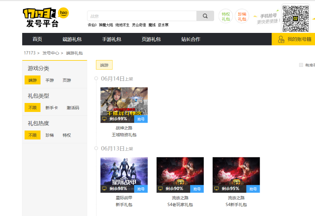315x216 pixels.
Task: Click the S4新手礼包 link
Action: click(x=236, y=205)
